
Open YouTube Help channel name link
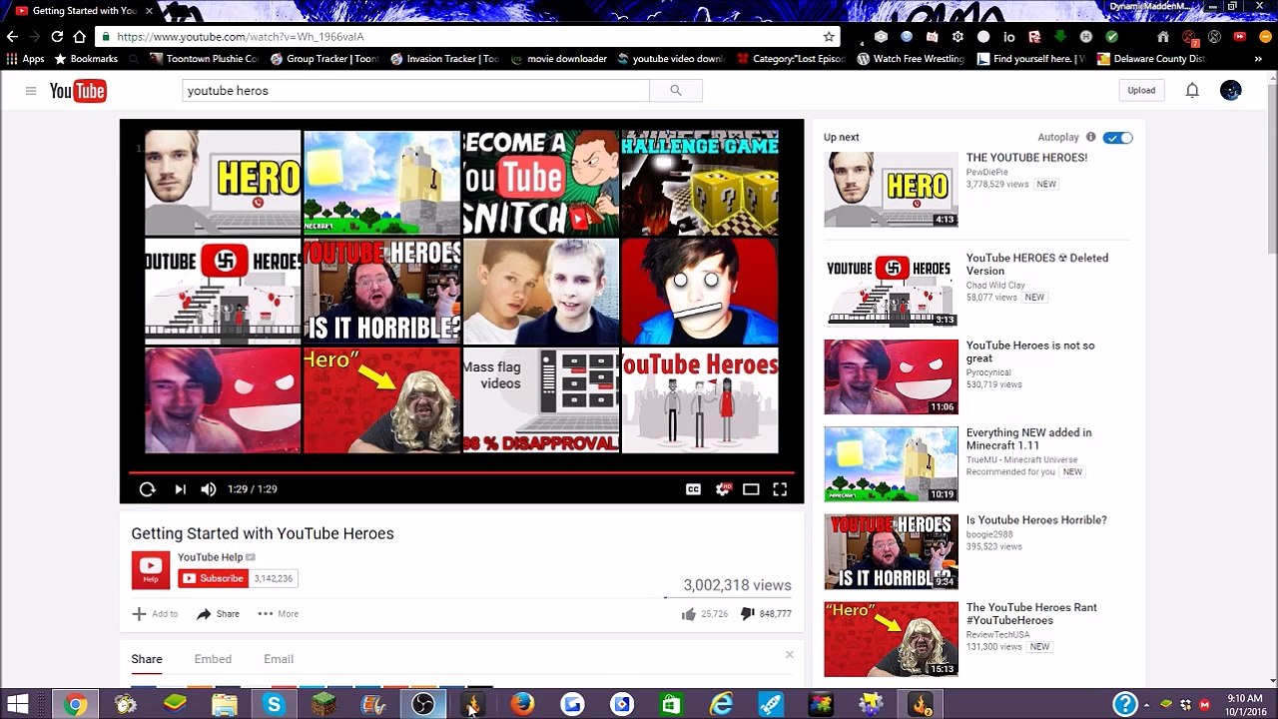pyautogui.click(x=210, y=557)
